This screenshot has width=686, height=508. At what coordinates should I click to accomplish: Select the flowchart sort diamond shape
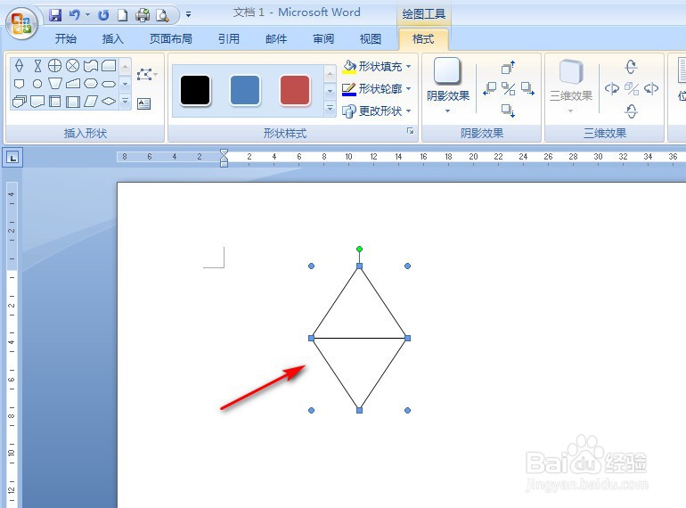19,66
